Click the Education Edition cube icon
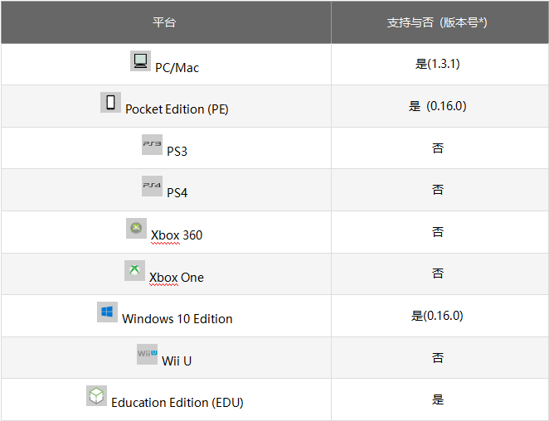 pos(97,396)
